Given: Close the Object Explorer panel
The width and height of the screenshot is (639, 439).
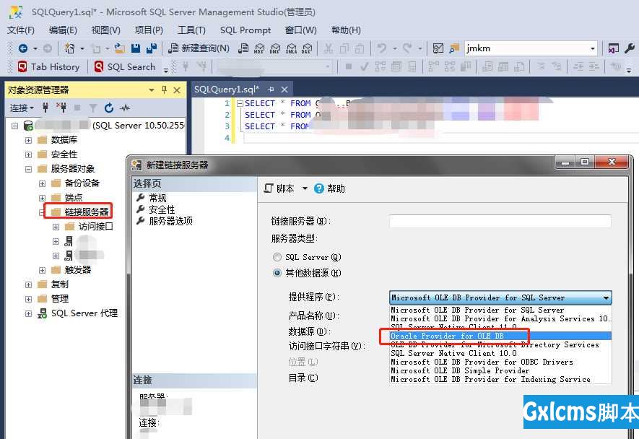Looking at the screenshot, I should point(177,90).
